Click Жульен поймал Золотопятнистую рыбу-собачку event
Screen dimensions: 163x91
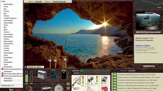[139, 77]
